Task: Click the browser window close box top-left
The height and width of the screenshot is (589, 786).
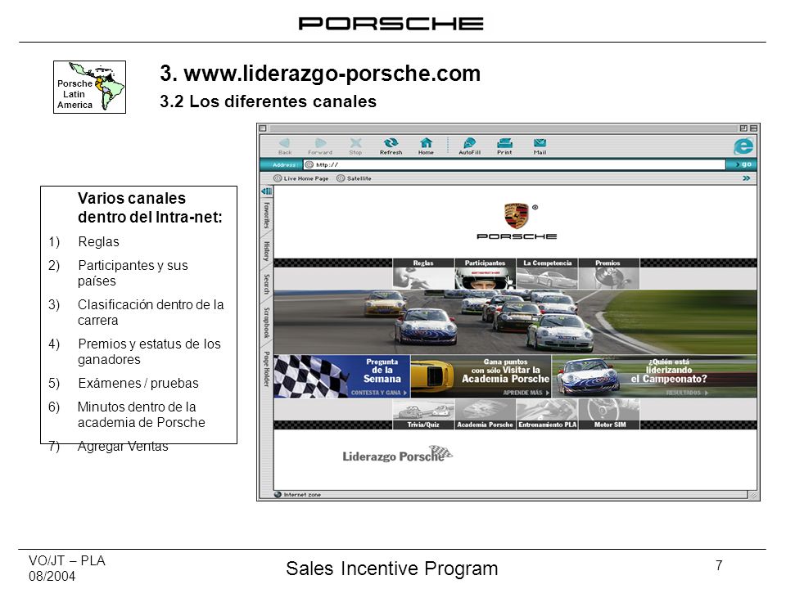Action: (263, 128)
